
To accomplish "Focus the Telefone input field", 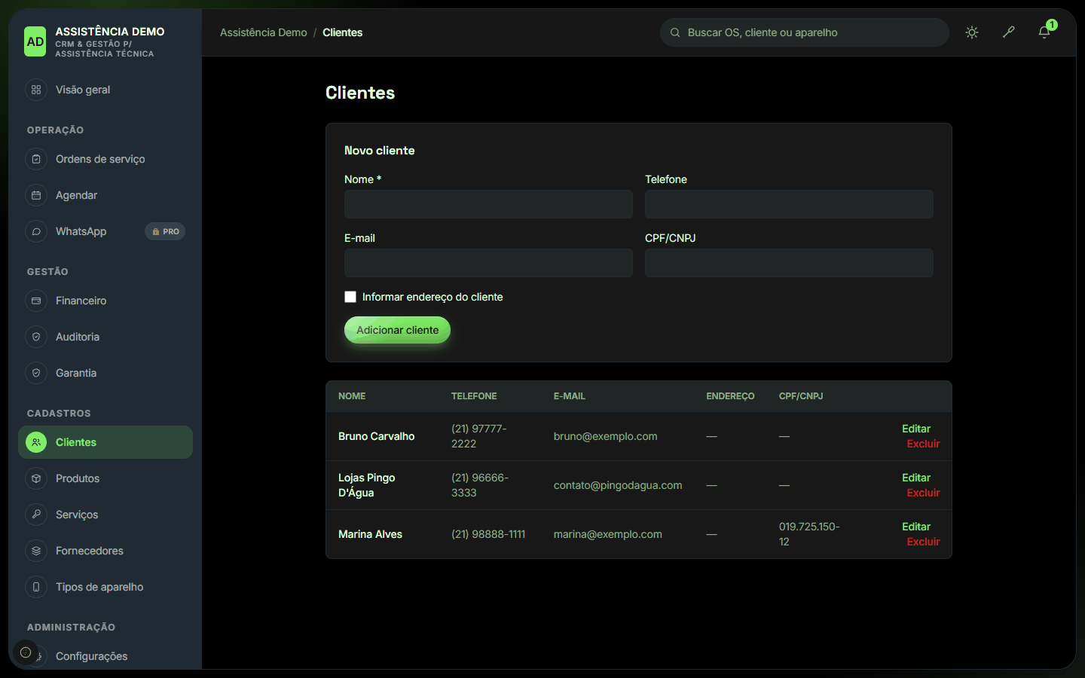I will (x=789, y=204).
